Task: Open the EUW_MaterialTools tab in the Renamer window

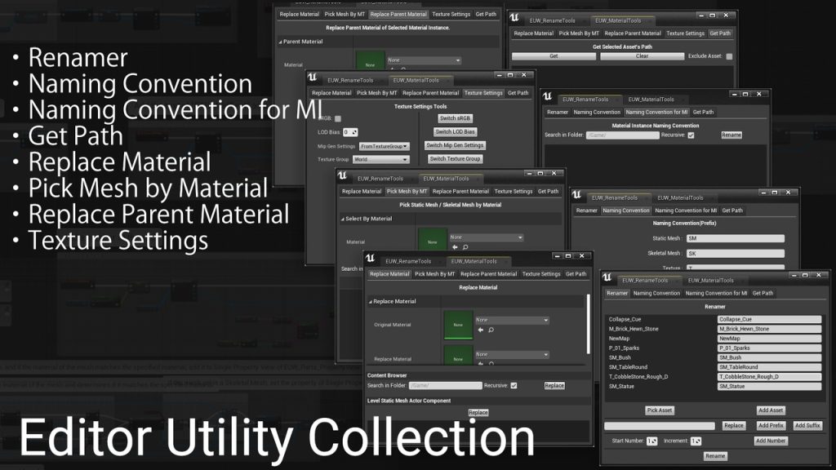Action: (710, 280)
